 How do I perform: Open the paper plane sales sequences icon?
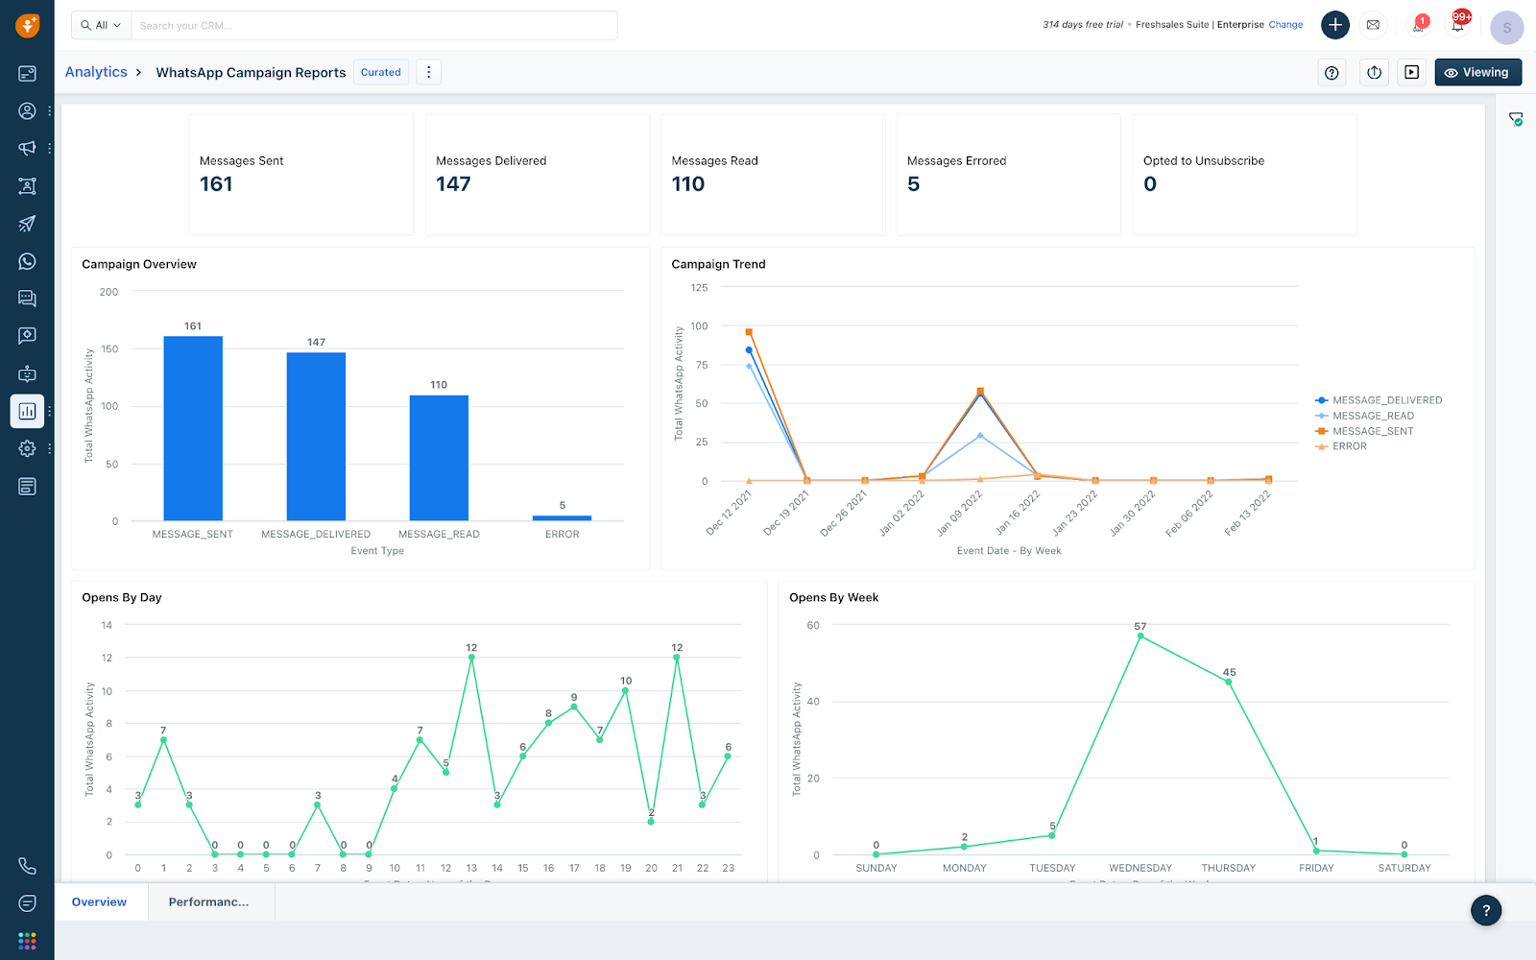pos(27,224)
